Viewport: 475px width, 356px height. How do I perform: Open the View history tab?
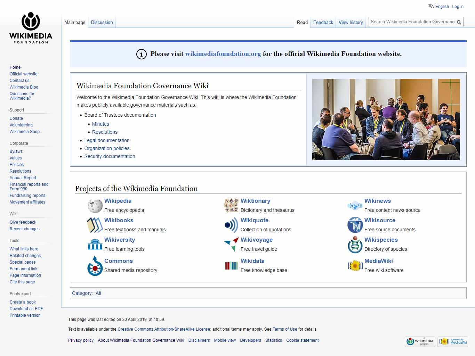coord(351,22)
